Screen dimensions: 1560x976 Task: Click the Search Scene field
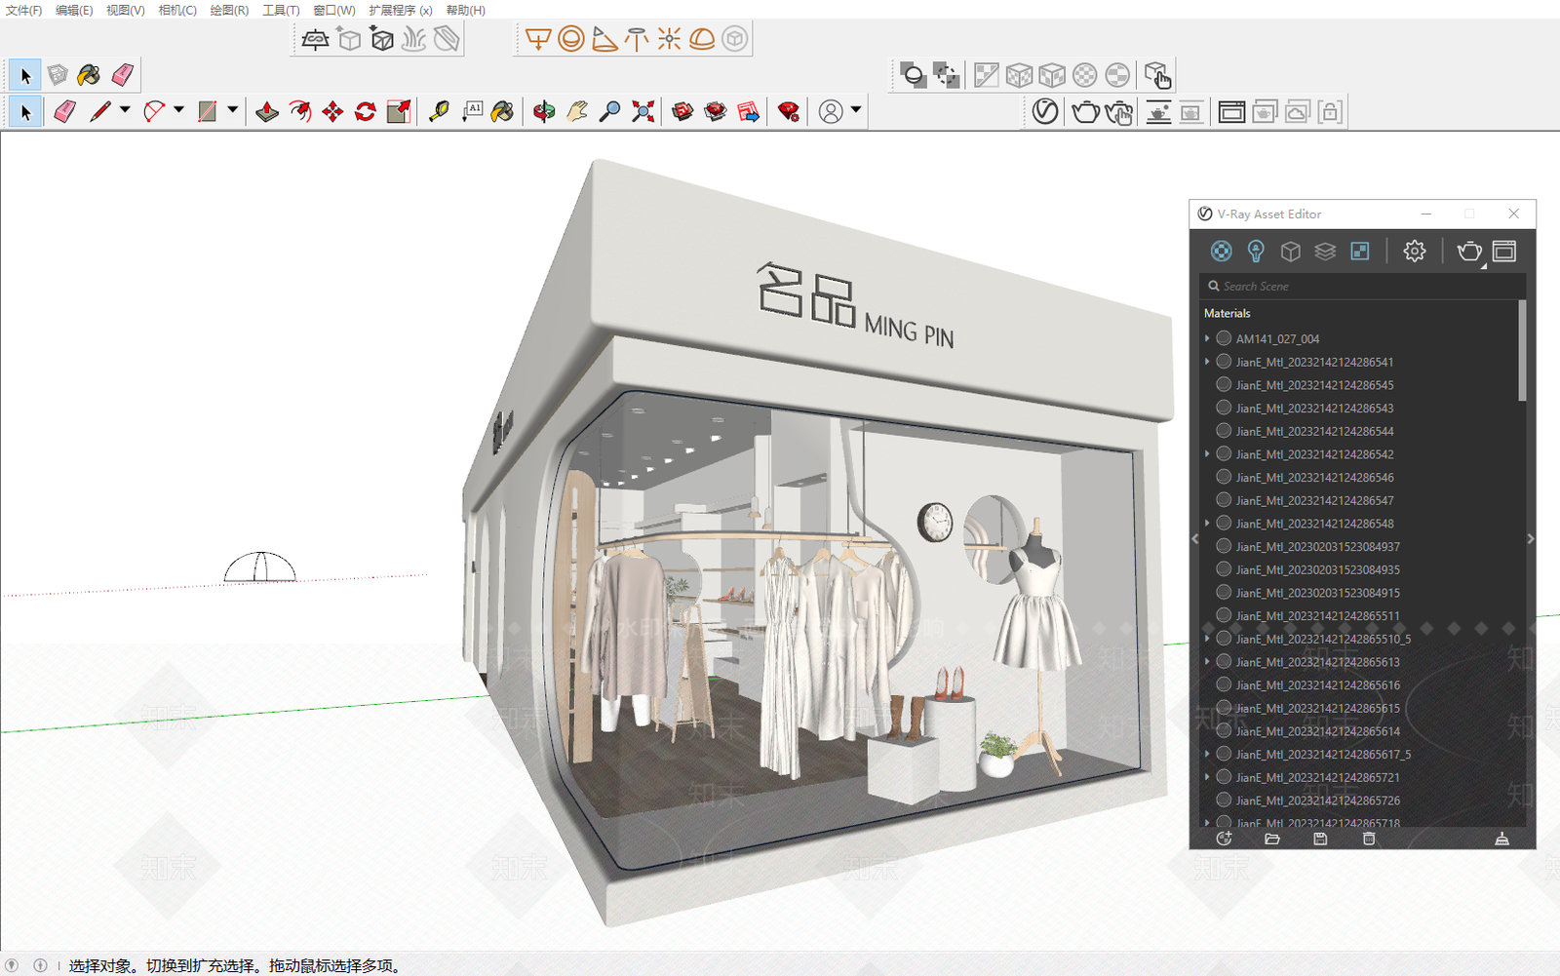[x=1362, y=286]
